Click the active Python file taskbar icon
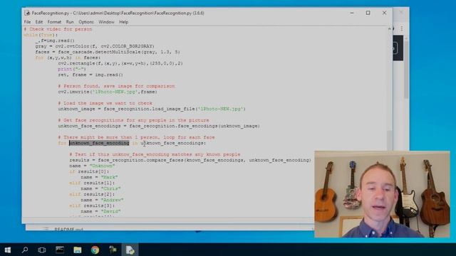 pos(130,250)
